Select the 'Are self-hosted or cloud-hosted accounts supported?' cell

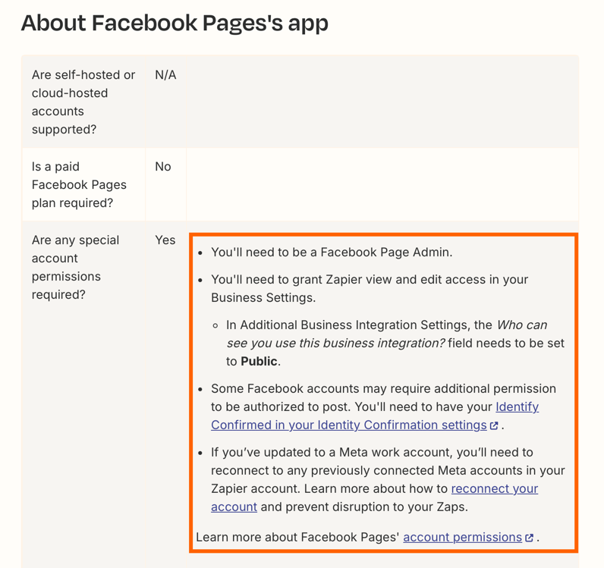click(x=83, y=102)
